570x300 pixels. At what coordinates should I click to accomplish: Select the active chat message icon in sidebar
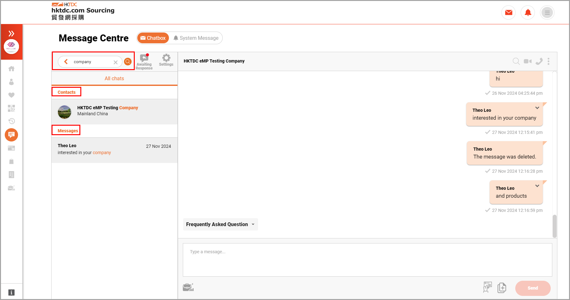[11, 135]
